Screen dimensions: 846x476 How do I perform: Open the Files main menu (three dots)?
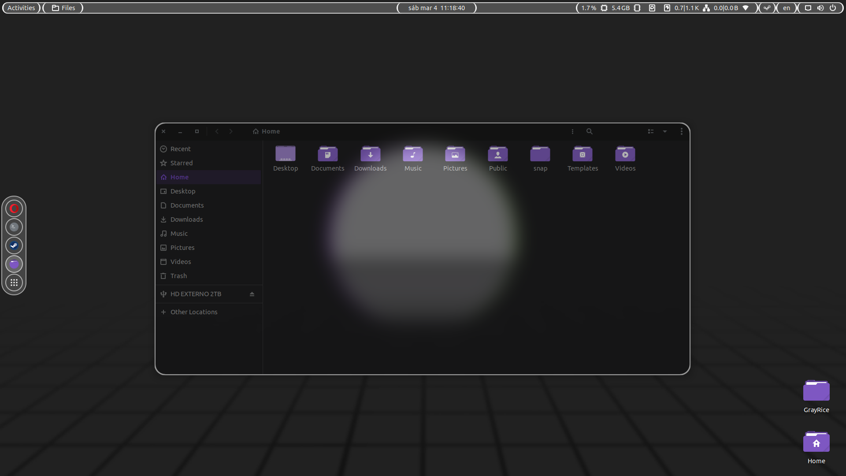tap(681, 131)
